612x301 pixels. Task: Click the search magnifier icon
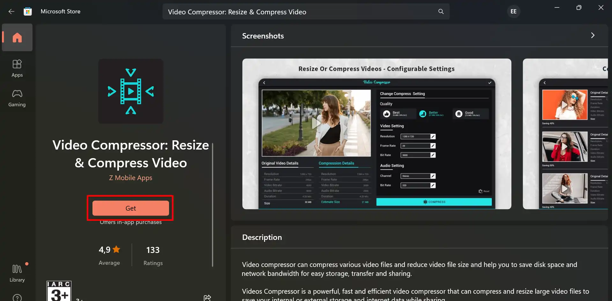click(441, 11)
